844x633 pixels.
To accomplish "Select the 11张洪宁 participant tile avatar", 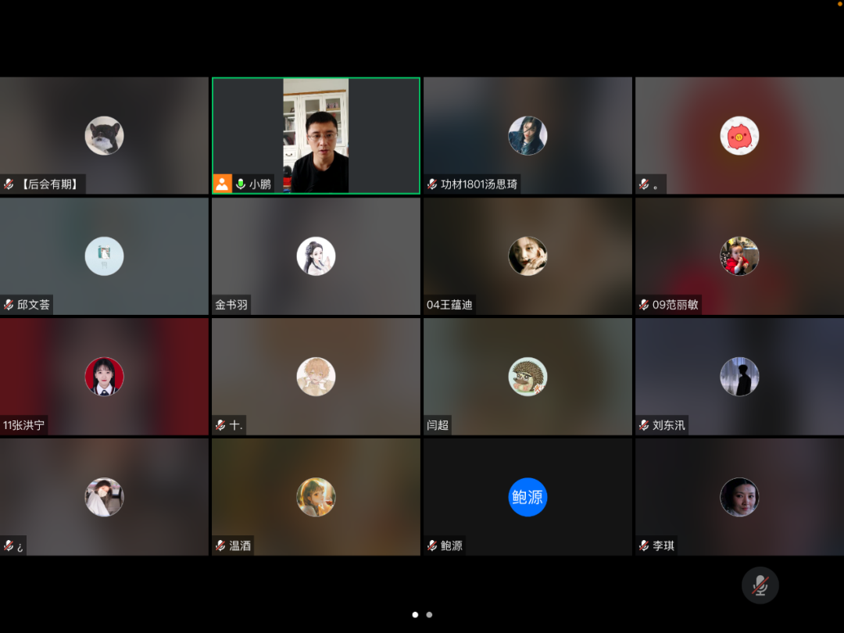I will [x=104, y=377].
